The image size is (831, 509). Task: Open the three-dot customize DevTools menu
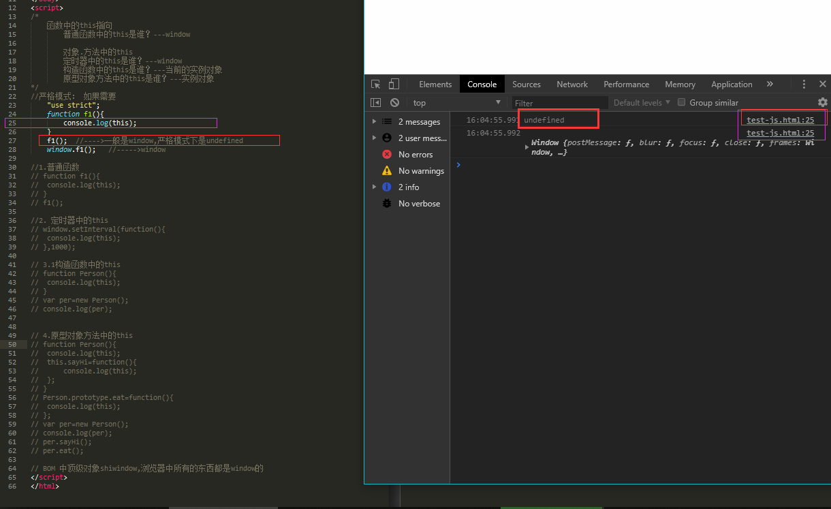tap(804, 84)
